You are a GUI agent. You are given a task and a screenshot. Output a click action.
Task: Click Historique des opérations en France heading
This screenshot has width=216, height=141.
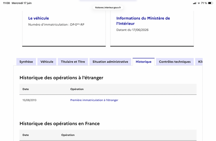coord(59,124)
